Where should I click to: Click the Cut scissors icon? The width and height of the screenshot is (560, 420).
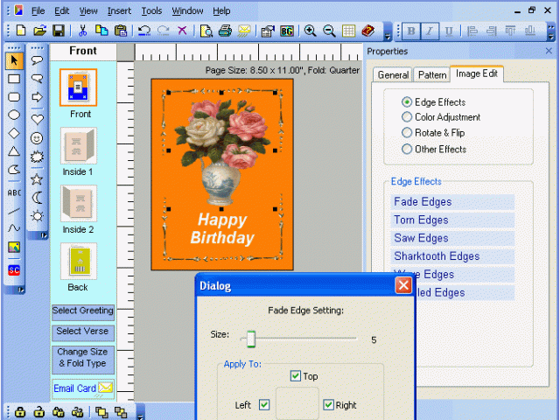[82, 31]
